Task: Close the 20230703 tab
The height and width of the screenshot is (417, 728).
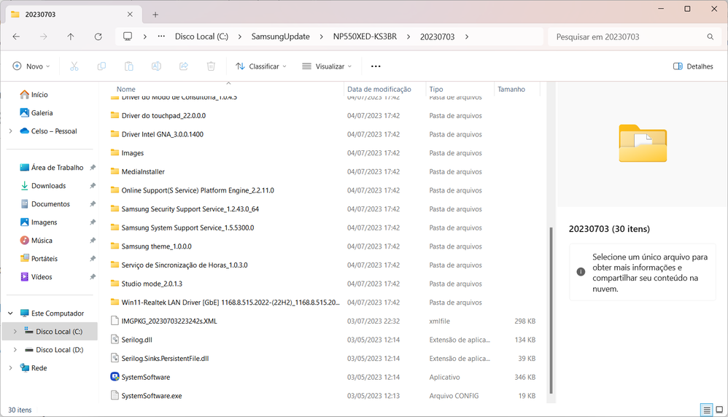Action: point(130,15)
